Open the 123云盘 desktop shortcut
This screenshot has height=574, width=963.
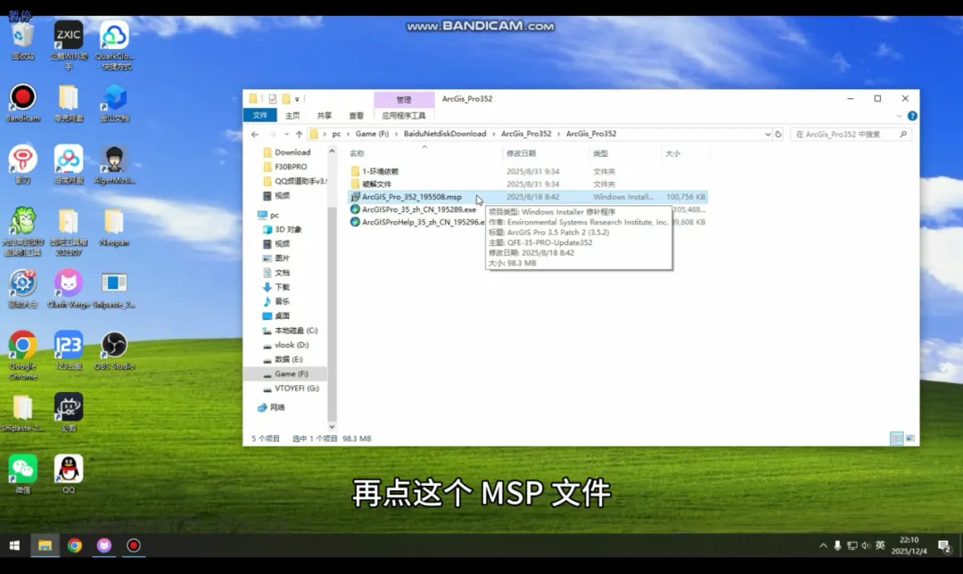68,351
